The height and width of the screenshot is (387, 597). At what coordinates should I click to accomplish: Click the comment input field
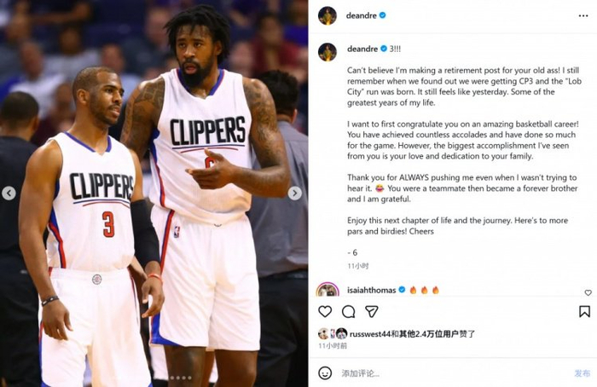click(x=453, y=373)
